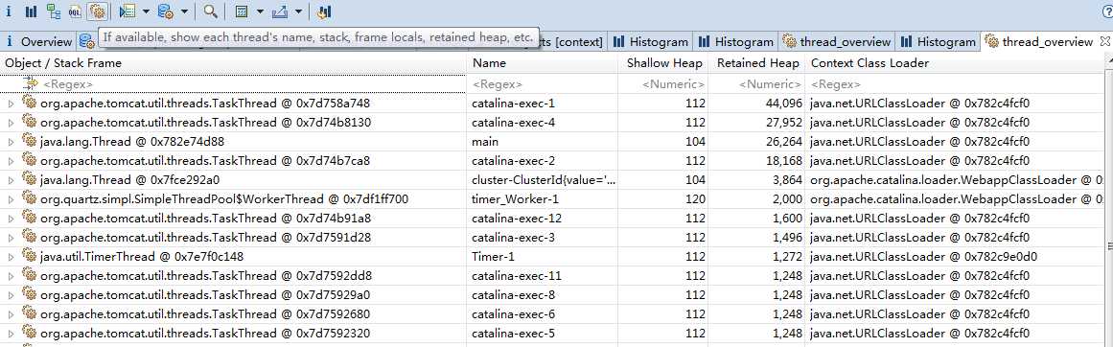Sort by the Shallow Heap column header
1113x347 pixels.
click(x=664, y=63)
